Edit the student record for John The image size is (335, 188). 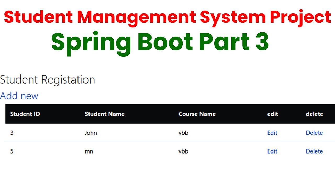272,133
